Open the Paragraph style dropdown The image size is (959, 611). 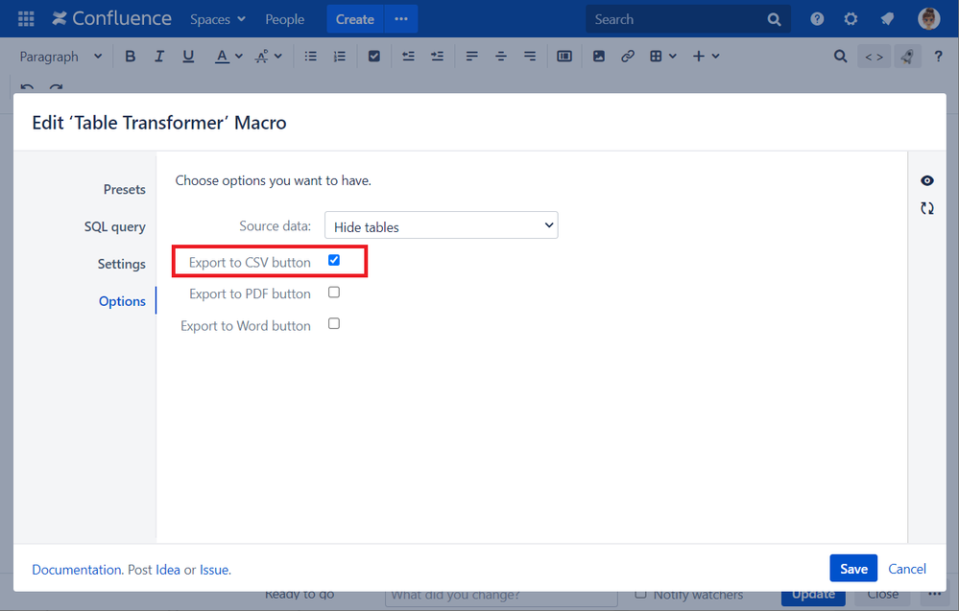[x=60, y=57]
